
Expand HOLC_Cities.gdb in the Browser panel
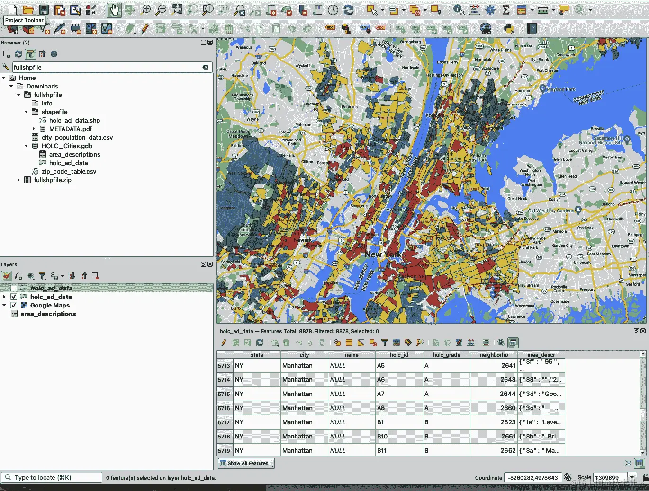(26, 146)
